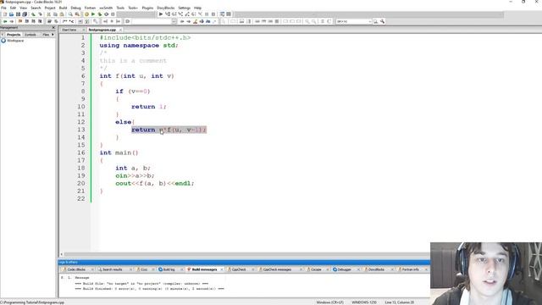
Task: Click the green Run arrow icon
Action: [93, 14]
